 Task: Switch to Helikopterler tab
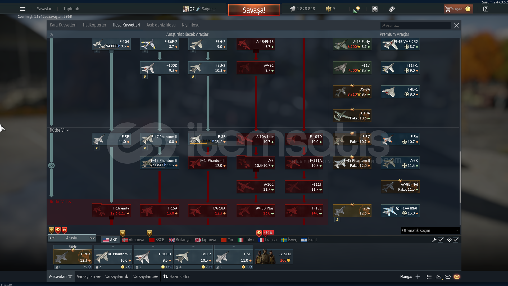(94, 25)
